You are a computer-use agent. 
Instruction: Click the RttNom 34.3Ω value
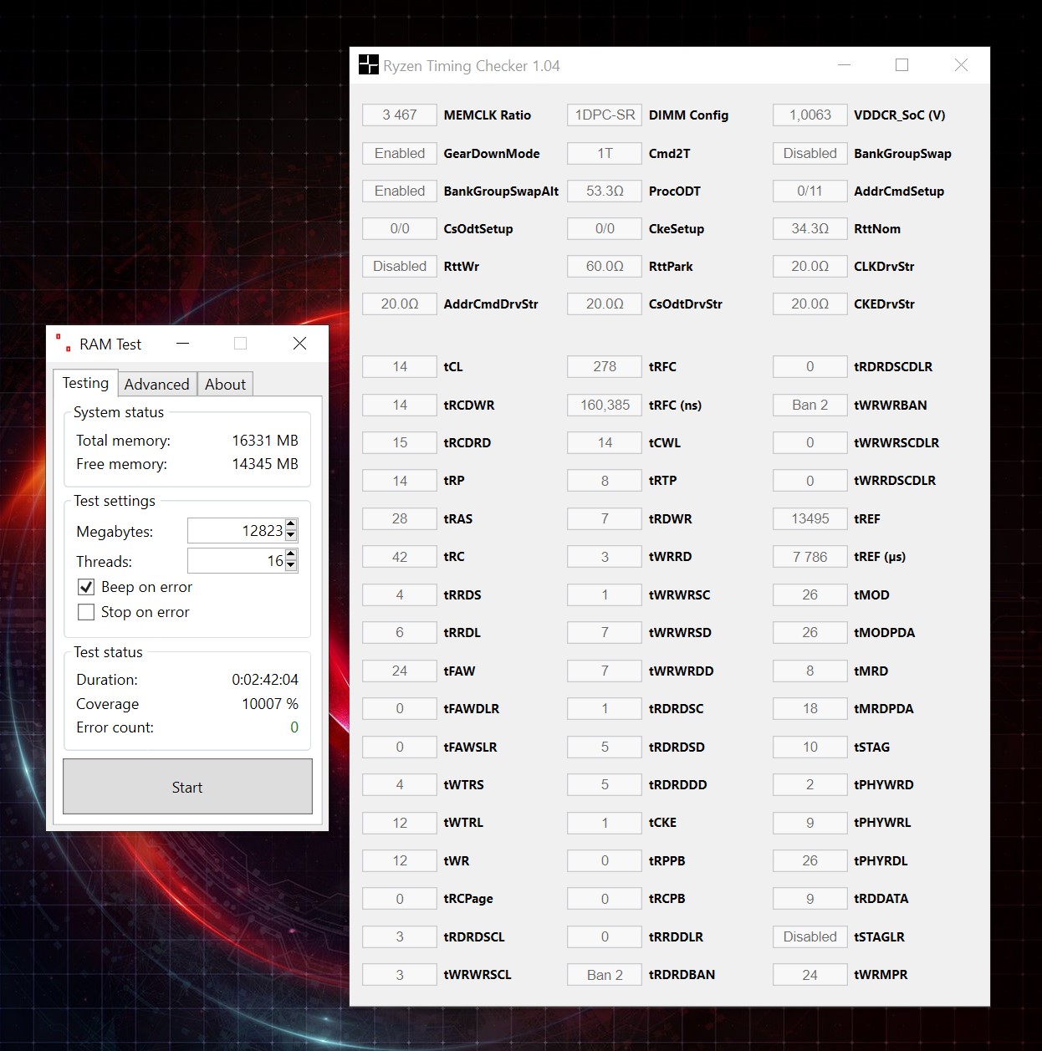tap(810, 228)
